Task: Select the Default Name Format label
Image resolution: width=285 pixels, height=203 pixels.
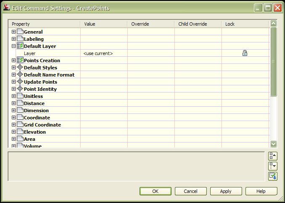Action: [x=49, y=75]
